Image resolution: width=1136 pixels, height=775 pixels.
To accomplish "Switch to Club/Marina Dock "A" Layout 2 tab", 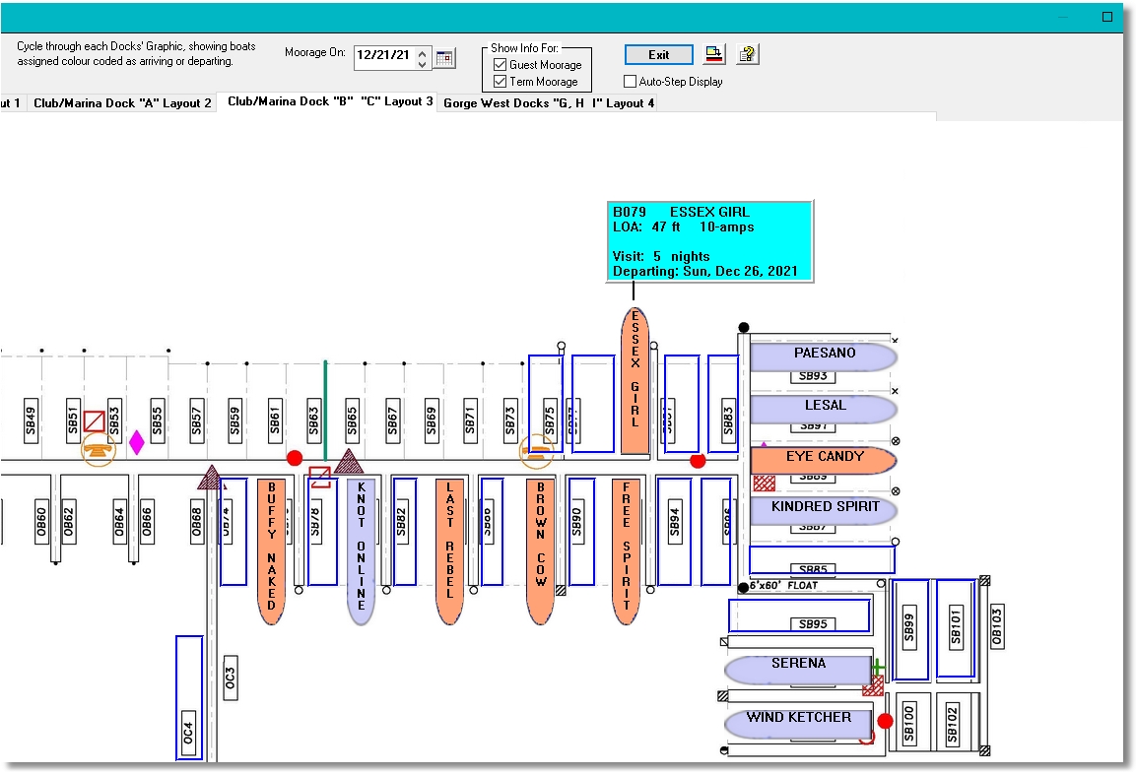I will coord(122,102).
